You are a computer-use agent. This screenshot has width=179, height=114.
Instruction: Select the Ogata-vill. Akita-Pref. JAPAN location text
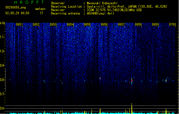tap(127, 7)
